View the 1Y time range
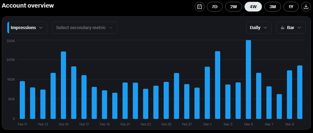The width and height of the screenshot is (313, 133). click(x=291, y=7)
